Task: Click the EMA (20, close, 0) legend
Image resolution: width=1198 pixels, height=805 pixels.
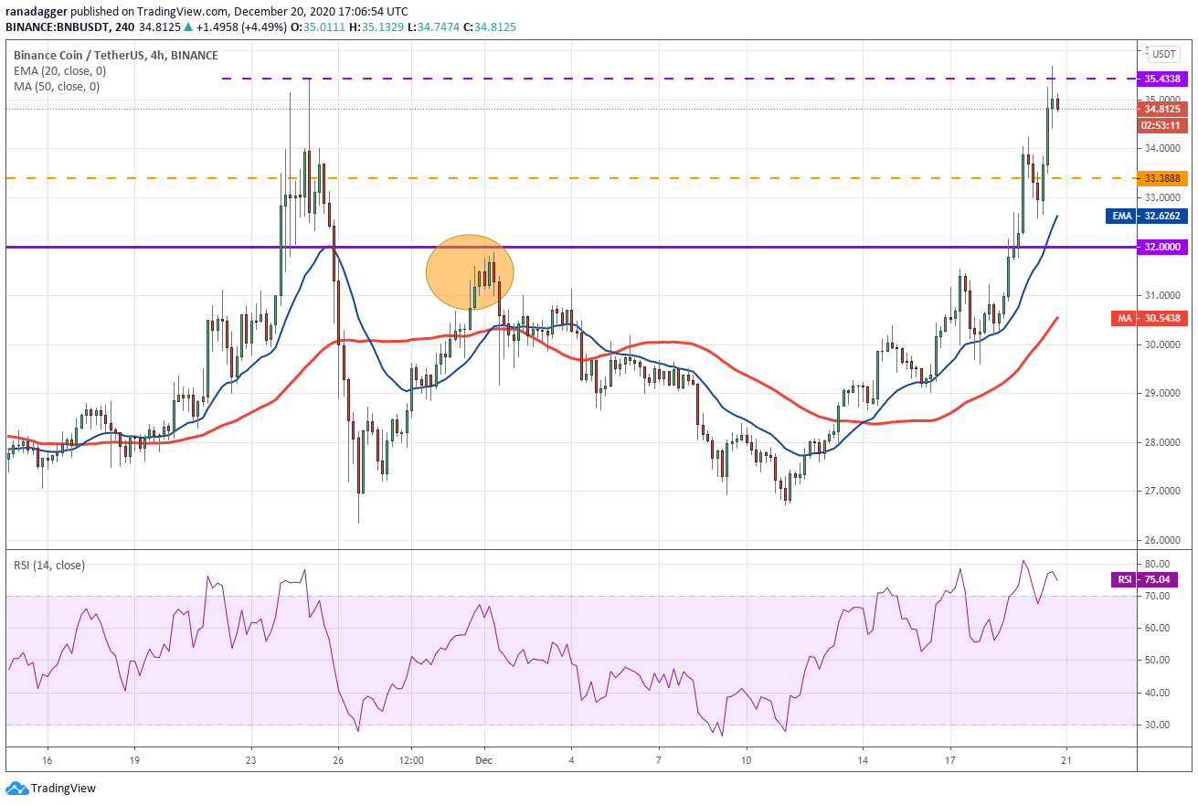Action: (58, 70)
